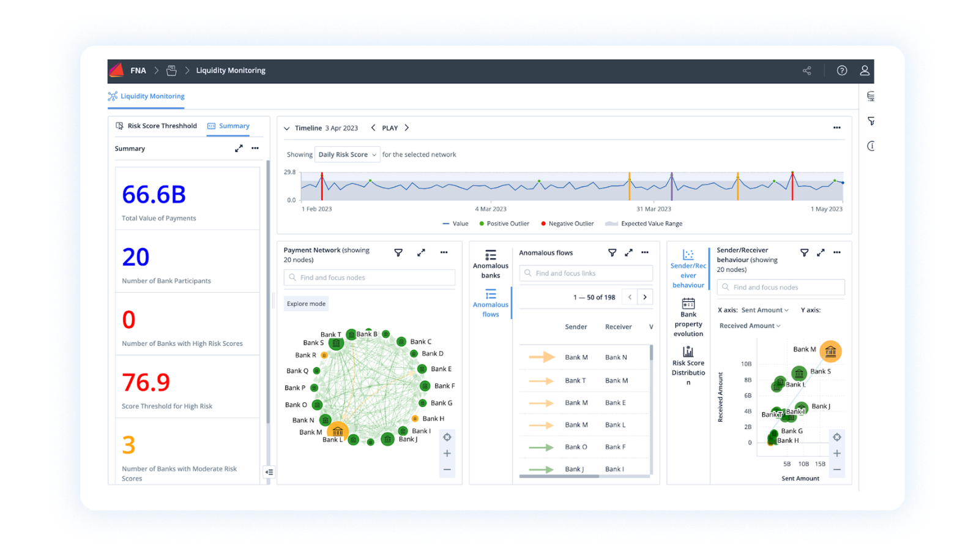
Task: Click Find and focus nodes in Sender/Receiver
Action: (x=781, y=287)
